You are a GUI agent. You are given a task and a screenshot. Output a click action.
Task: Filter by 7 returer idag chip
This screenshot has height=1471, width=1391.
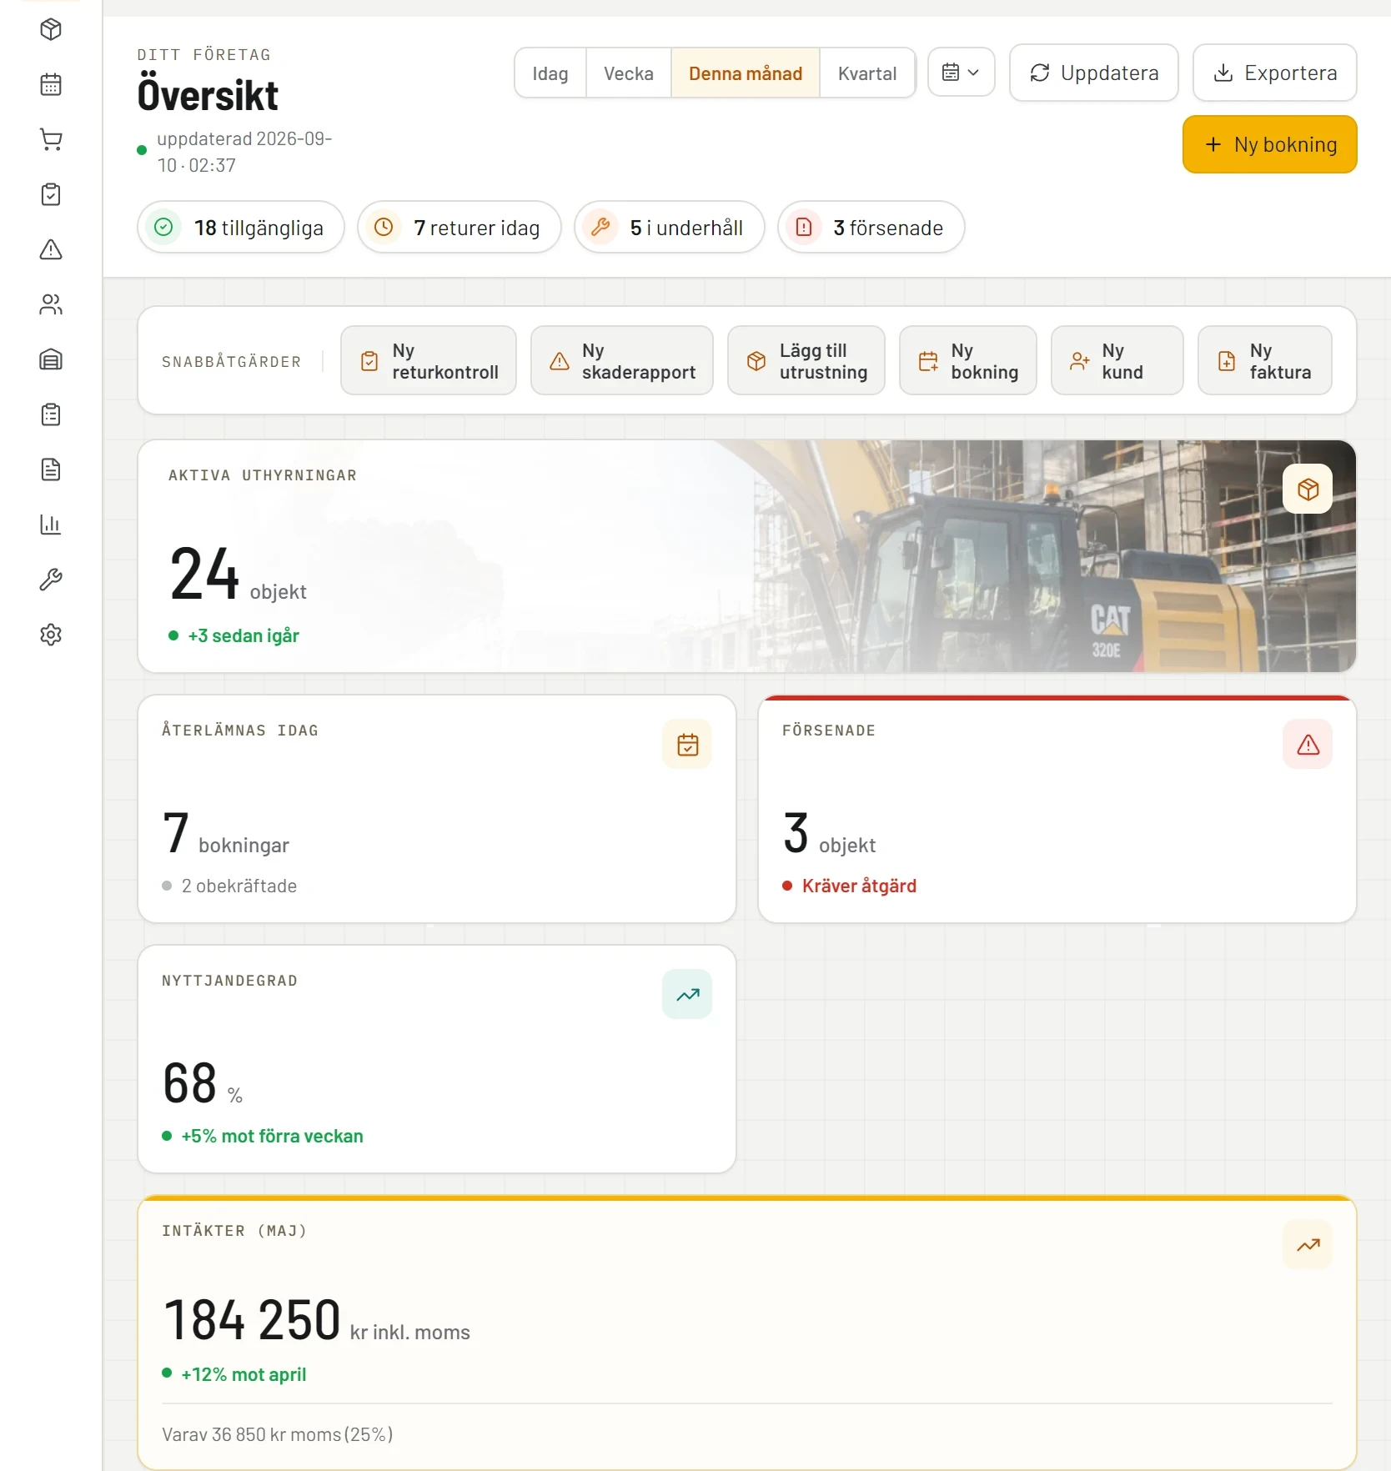pyautogui.click(x=459, y=228)
